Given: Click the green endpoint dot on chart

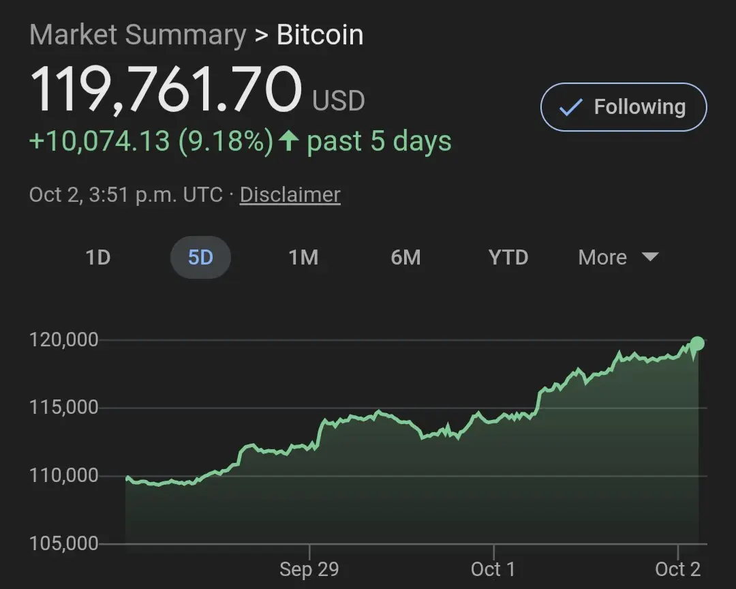Looking at the screenshot, I should coord(697,343).
